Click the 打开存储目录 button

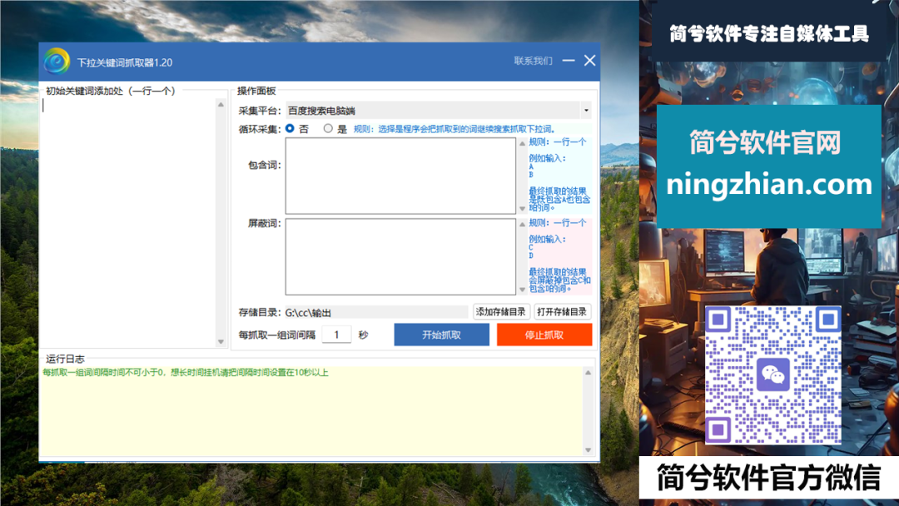click(x=562, y=312)
